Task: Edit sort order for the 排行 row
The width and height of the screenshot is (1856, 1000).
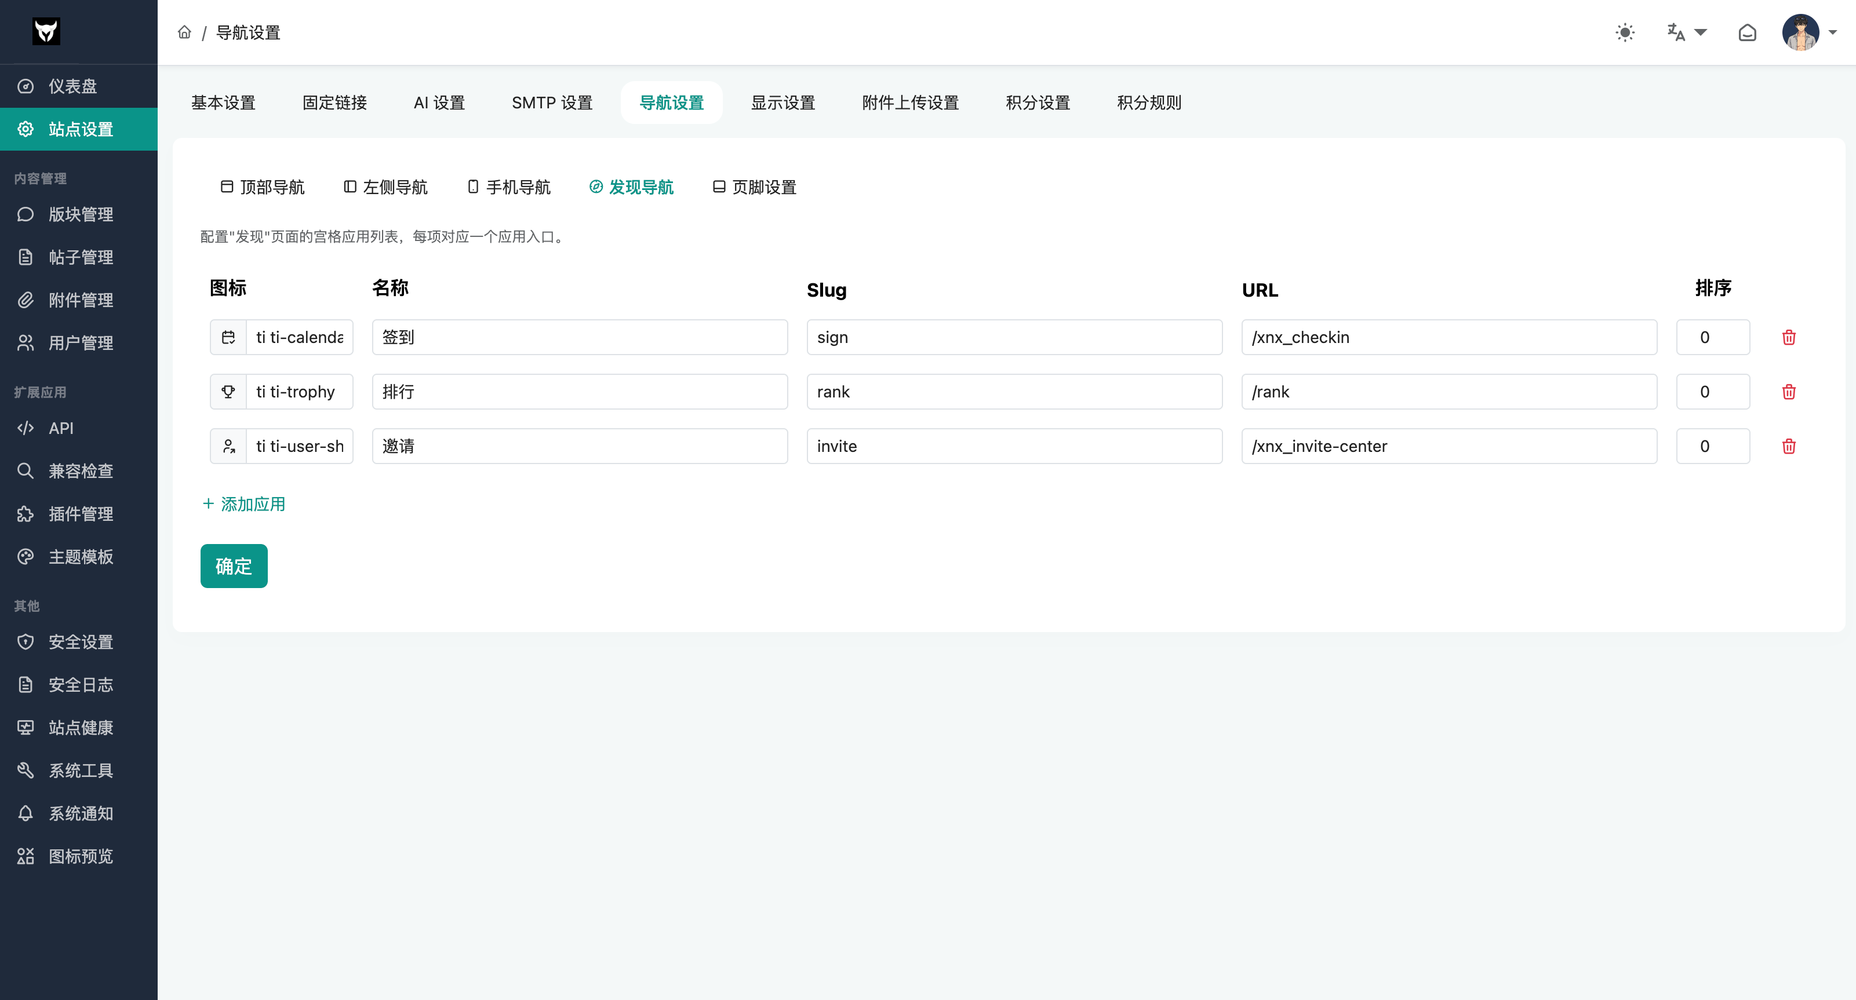Action: tap(1713, 392)
